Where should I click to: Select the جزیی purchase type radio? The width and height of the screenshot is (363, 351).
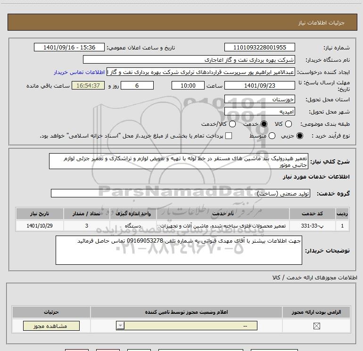point(300,136)
